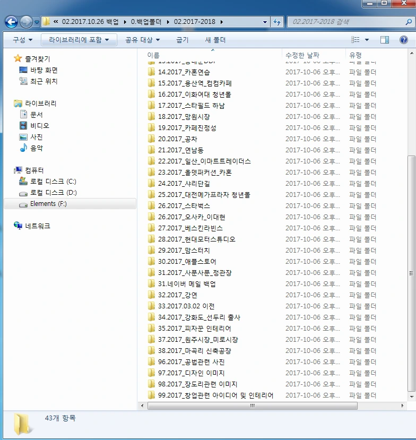The height and width of the screenshot is (440, 416).
Task: Open 로컬 디스크 (D:)
Action: (x=53, y=193)
